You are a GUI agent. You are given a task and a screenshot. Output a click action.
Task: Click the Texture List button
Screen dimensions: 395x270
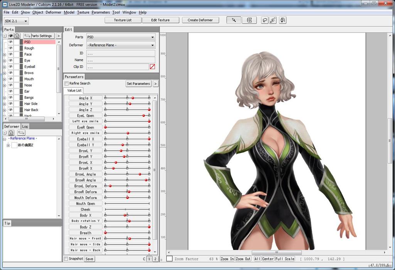[123, 20]
